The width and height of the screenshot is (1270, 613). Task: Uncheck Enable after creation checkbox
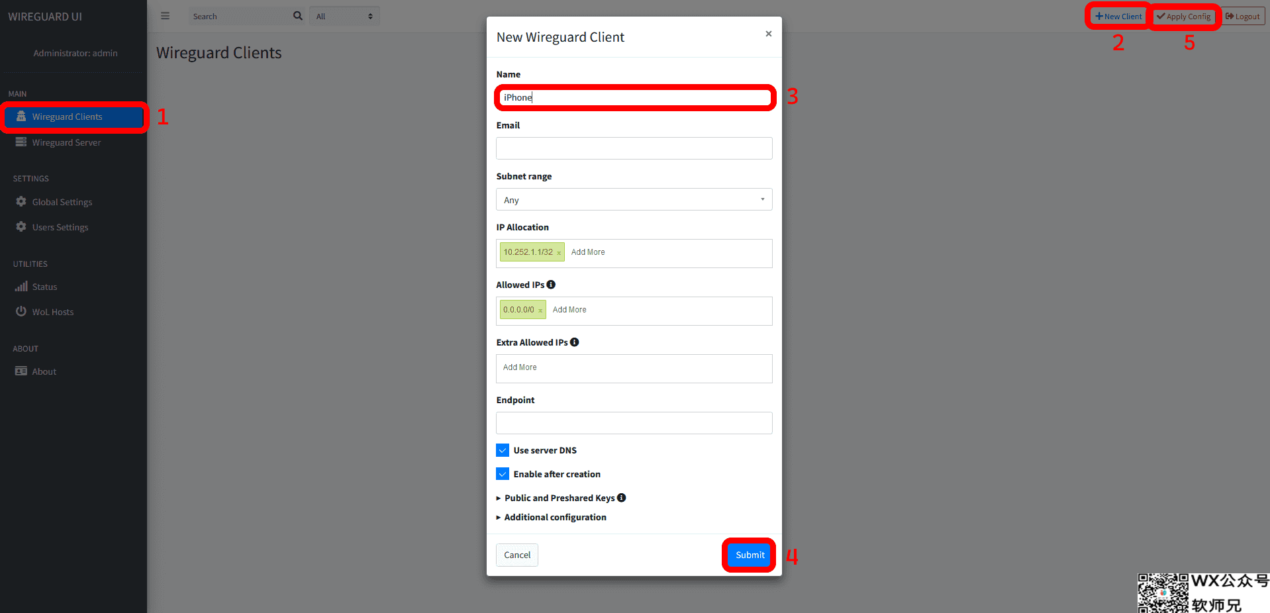tap(503, 474)
